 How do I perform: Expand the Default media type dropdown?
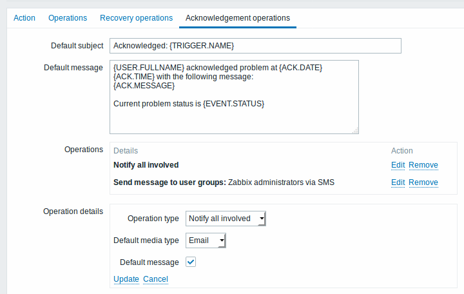206,240
